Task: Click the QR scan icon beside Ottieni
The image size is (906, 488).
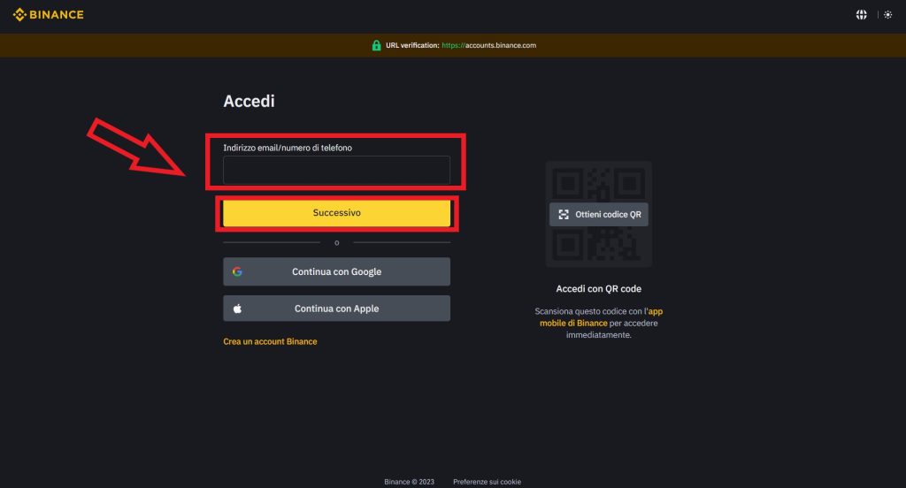Action: [x=564, y=215]
